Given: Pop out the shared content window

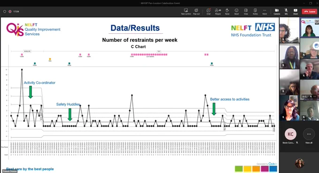Looking at the screenshot, I should click(x=196, y=12).
